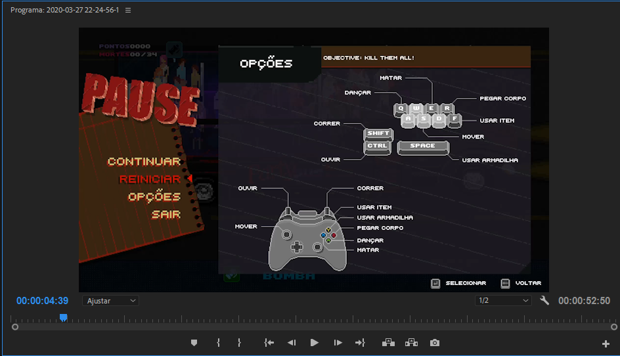Screen dimensions: 620x356
Task: Open the wrench settings menu
Action: [x=544, y=301]
